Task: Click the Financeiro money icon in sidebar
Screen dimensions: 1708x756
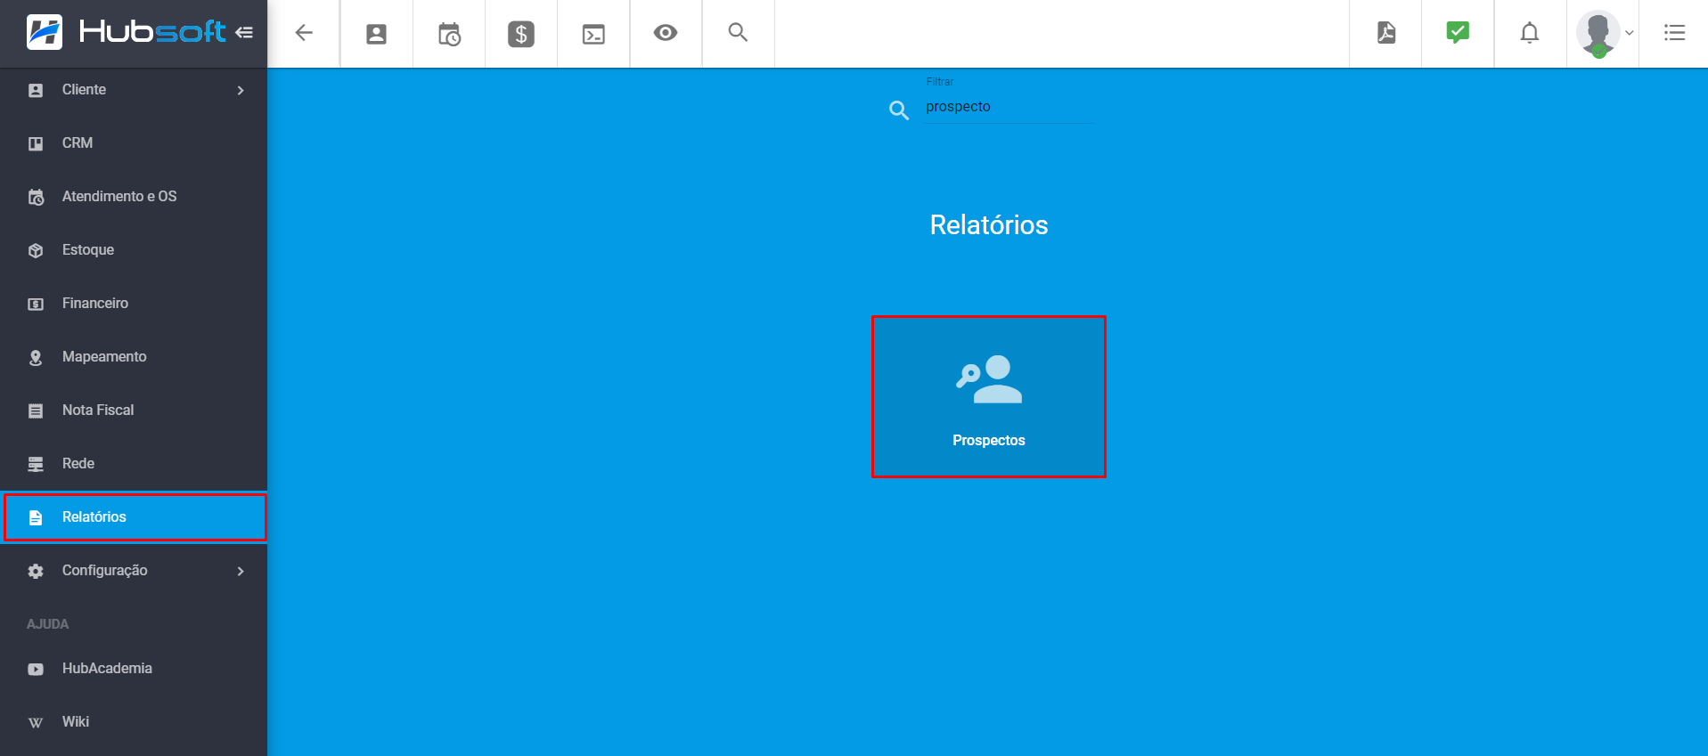Action: click(36, 304)
